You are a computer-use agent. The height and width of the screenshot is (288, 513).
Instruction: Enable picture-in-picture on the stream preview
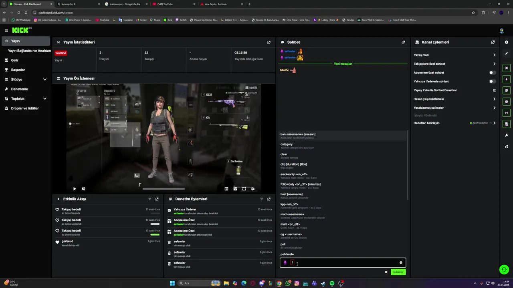tap(226, 189)
